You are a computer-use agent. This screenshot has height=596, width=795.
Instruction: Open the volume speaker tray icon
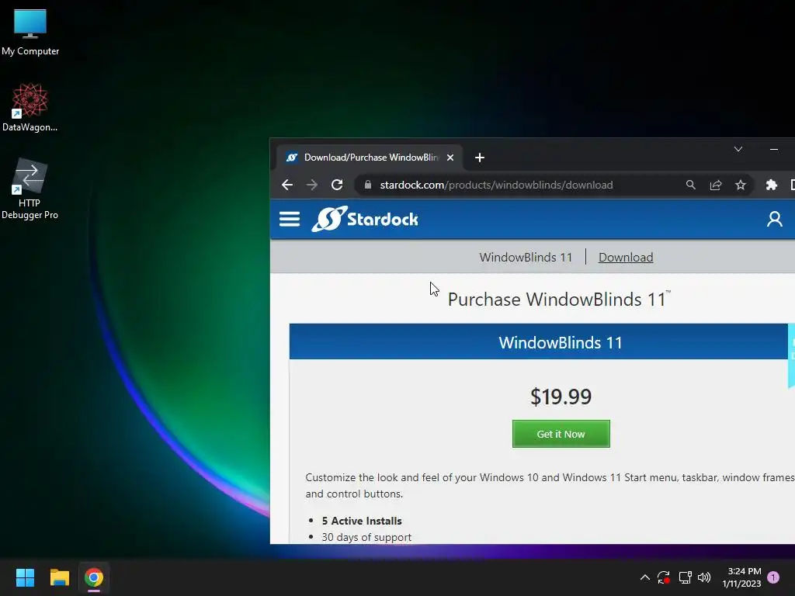pos(703,577)
